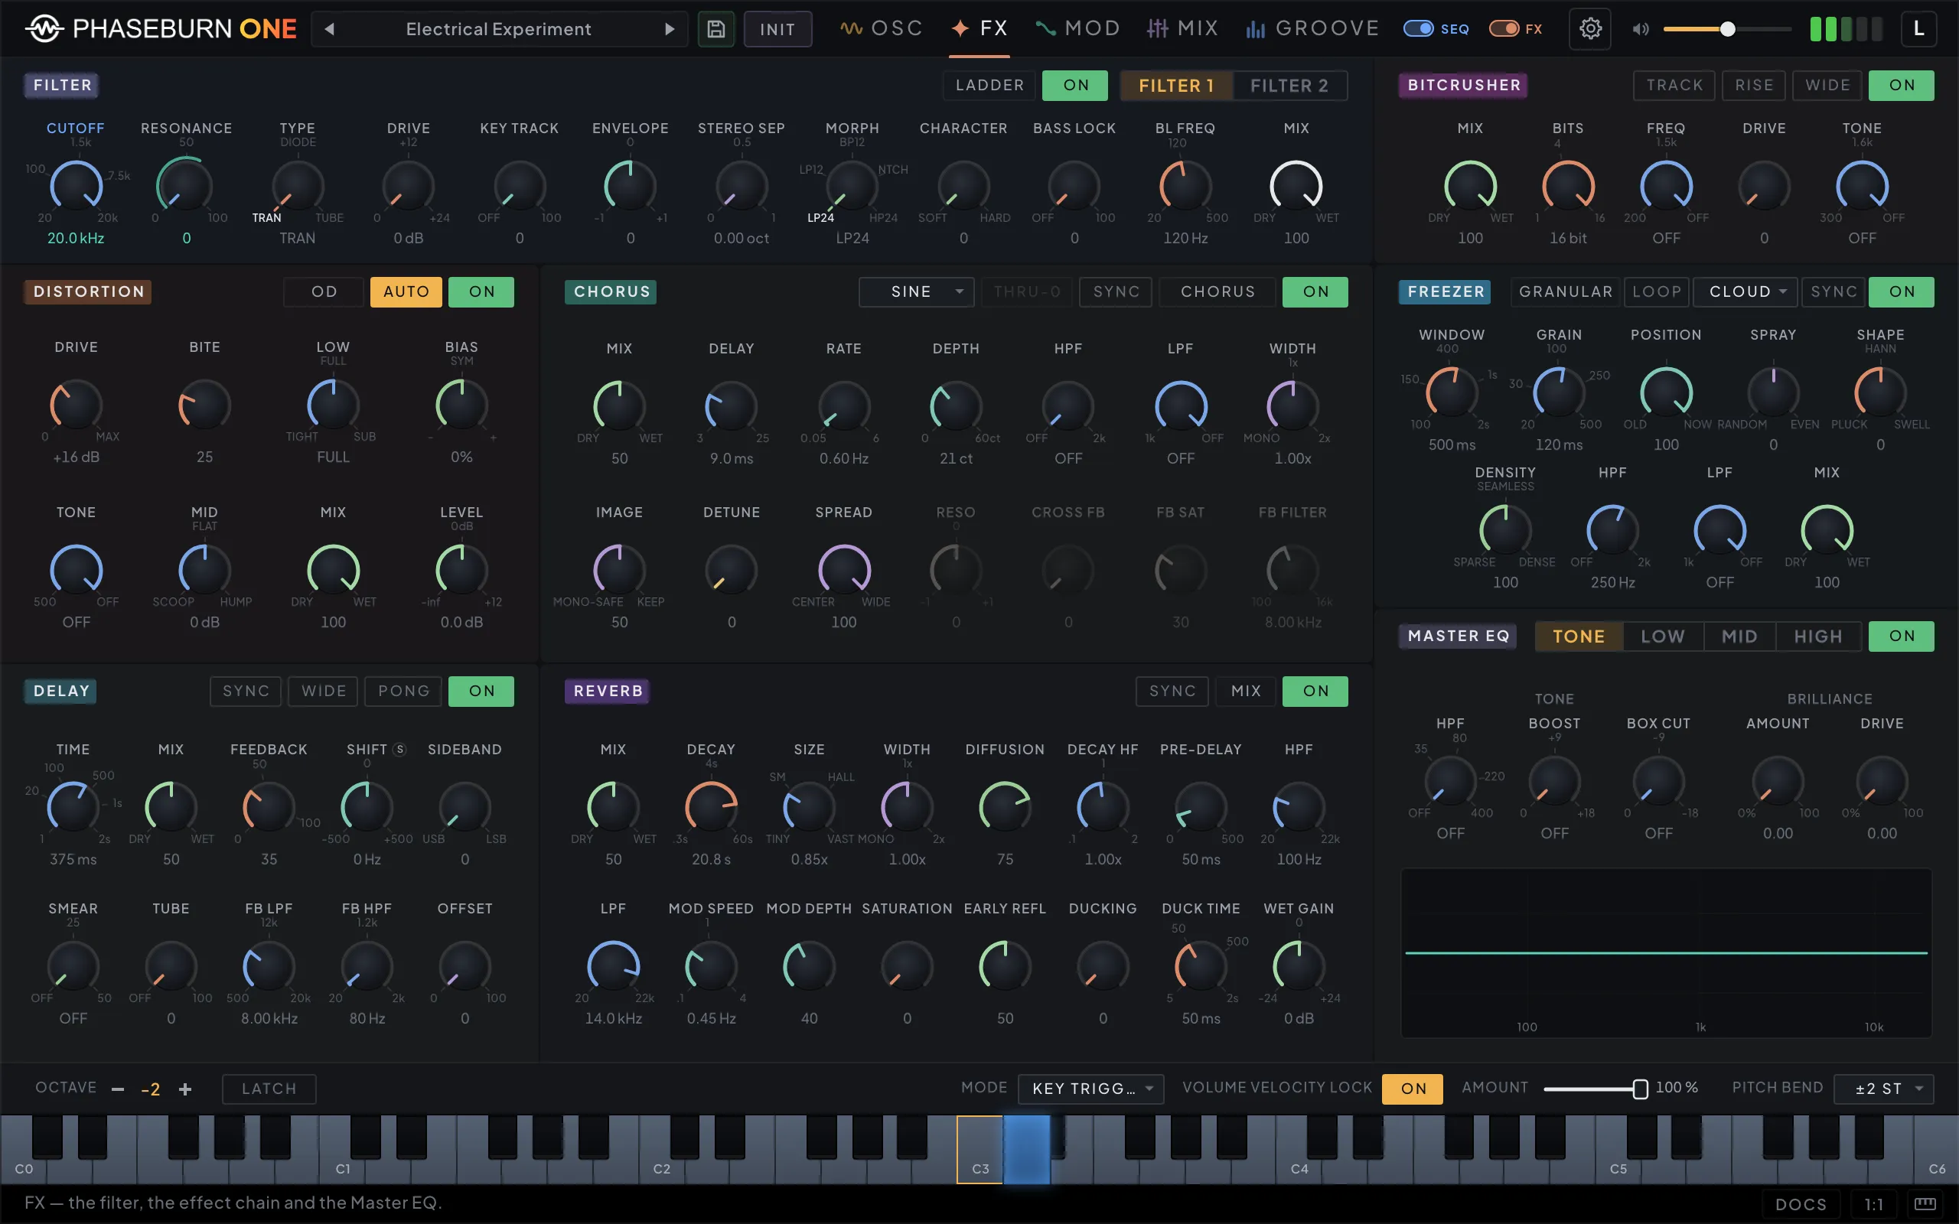Decrease octave with the minus button
This screenshot has height=1224, width=1959.
(117, 1089)
